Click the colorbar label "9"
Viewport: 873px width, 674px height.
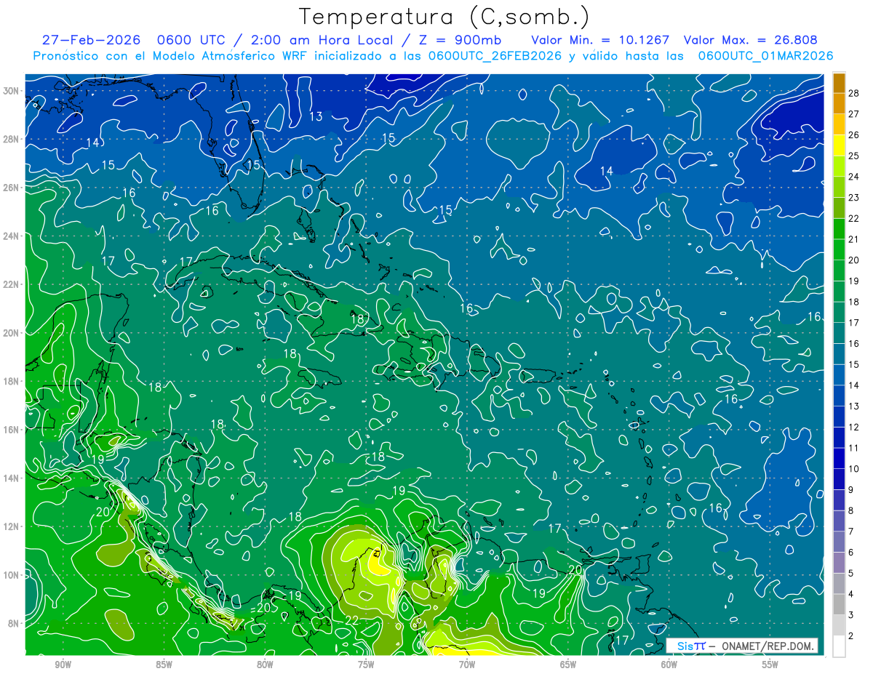(851, 490)
